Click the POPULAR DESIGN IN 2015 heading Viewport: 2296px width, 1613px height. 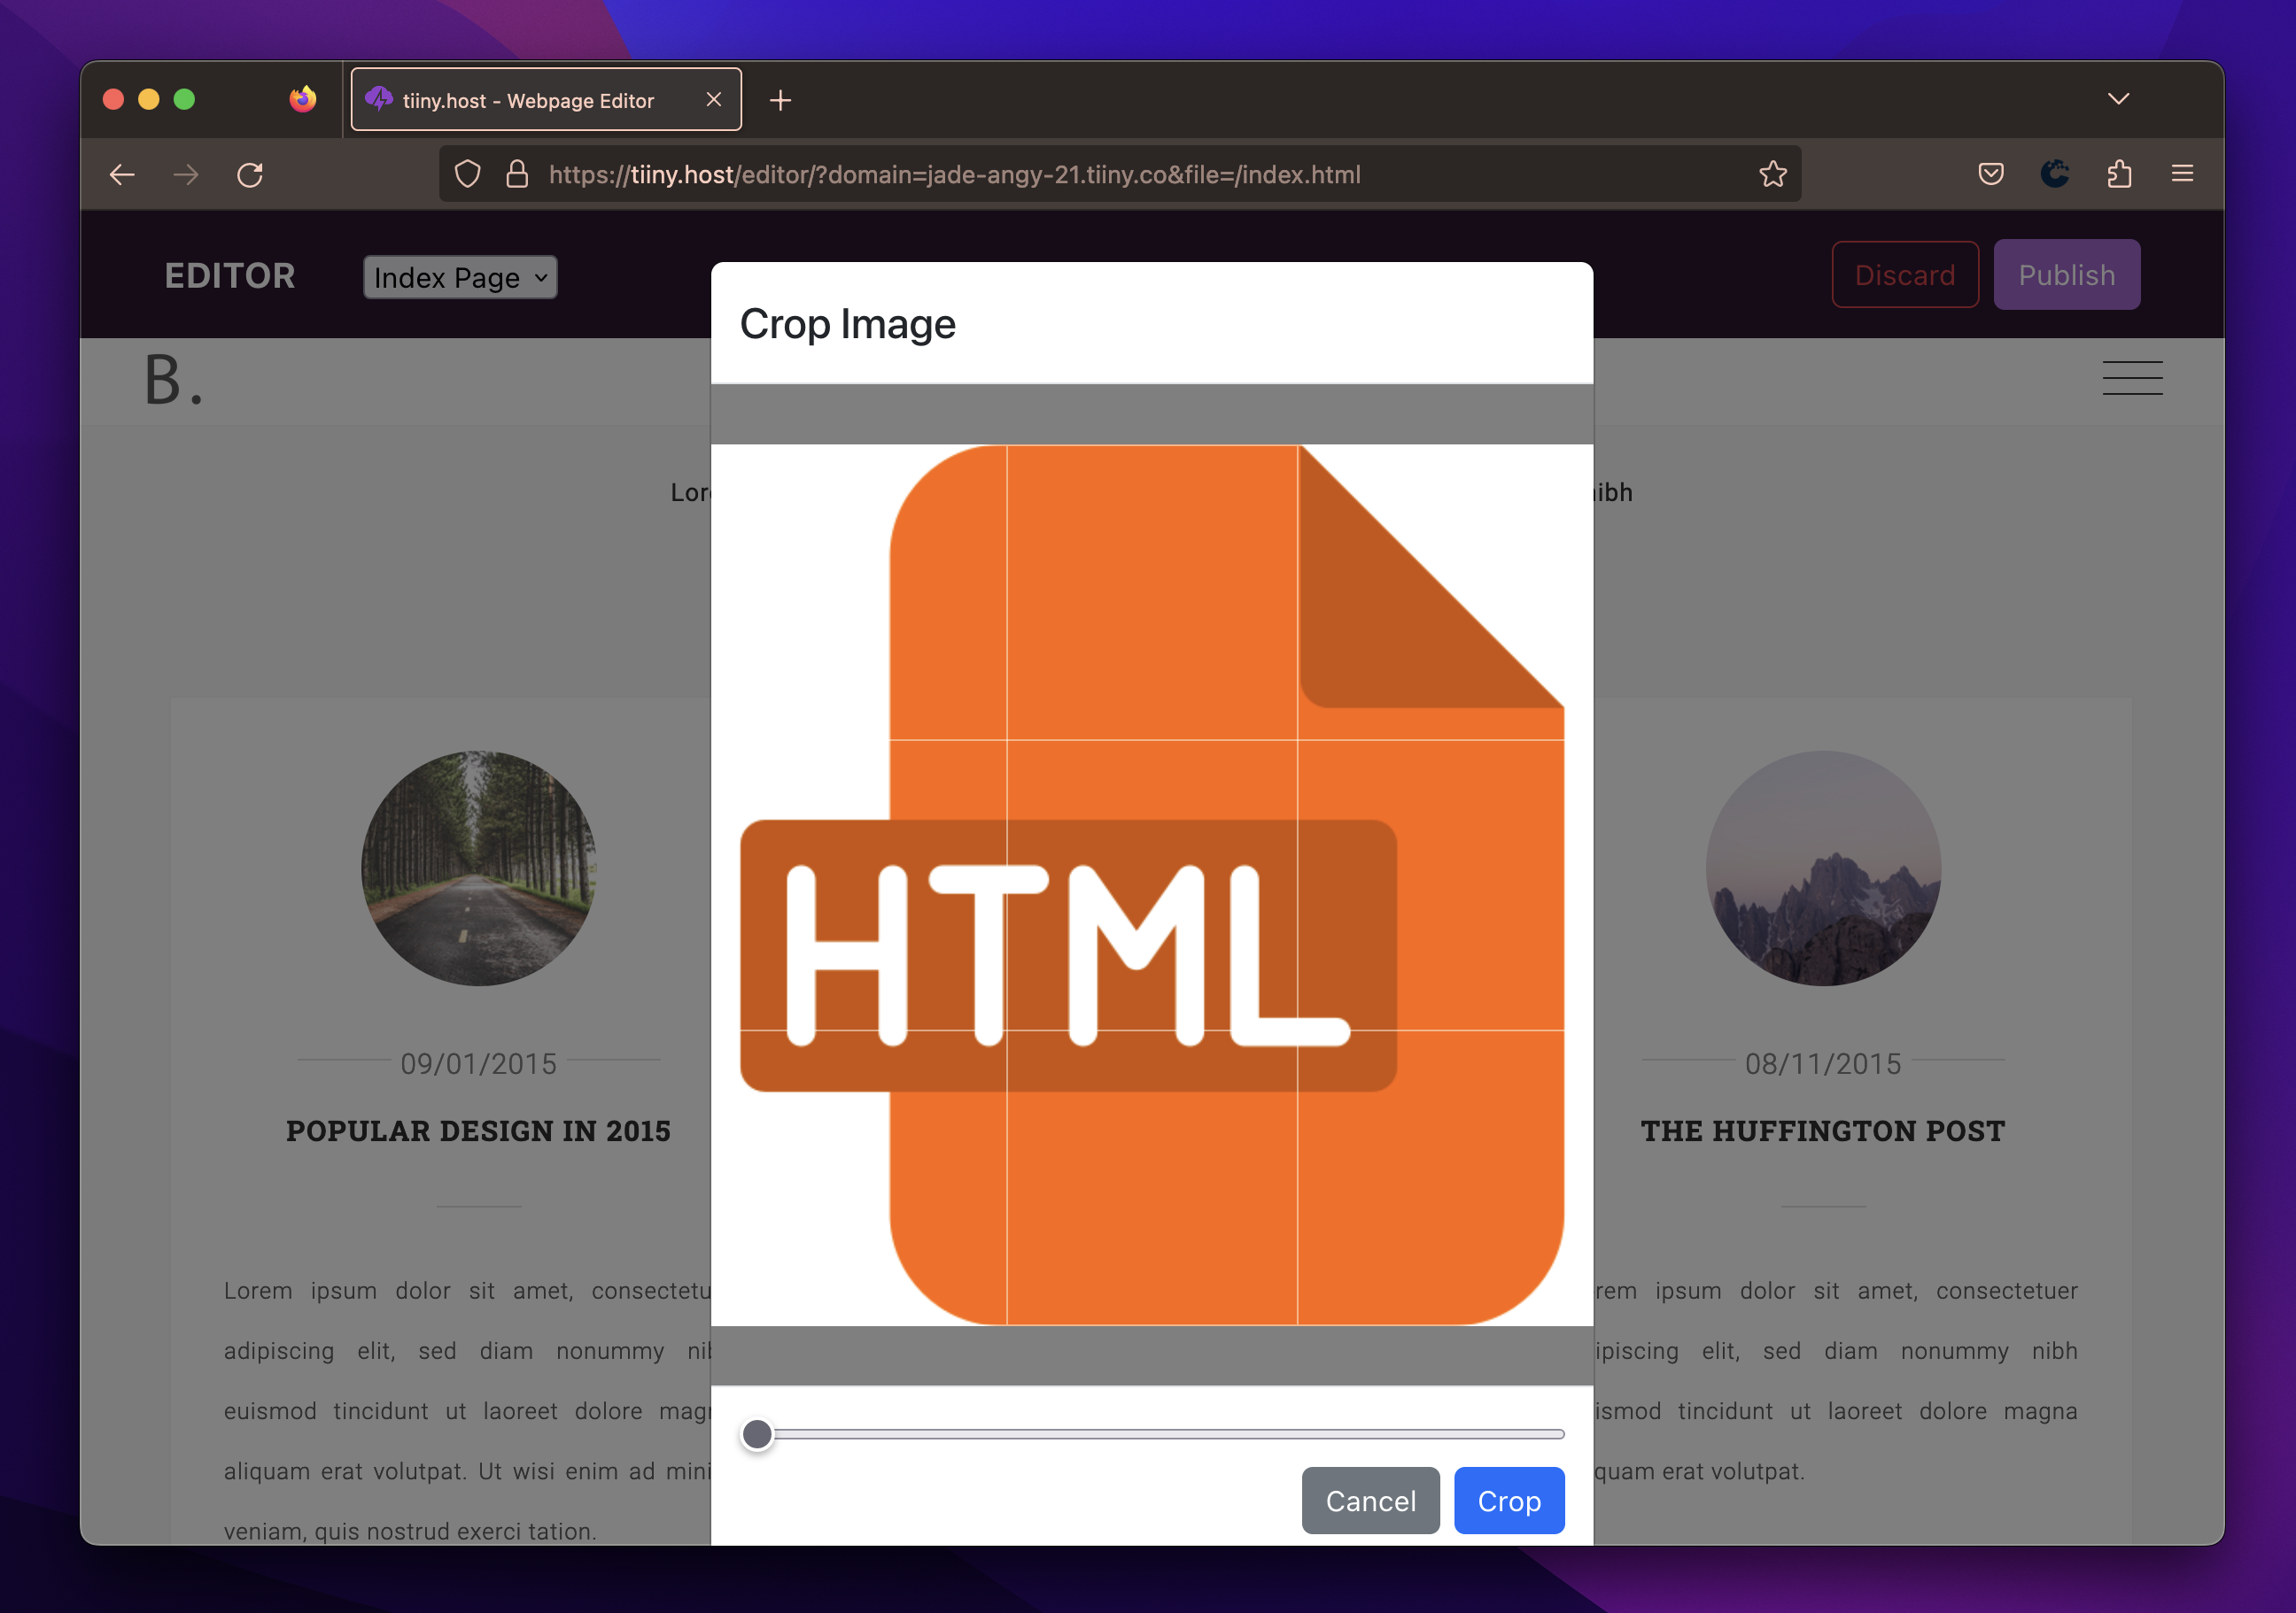coord(478,1131)
